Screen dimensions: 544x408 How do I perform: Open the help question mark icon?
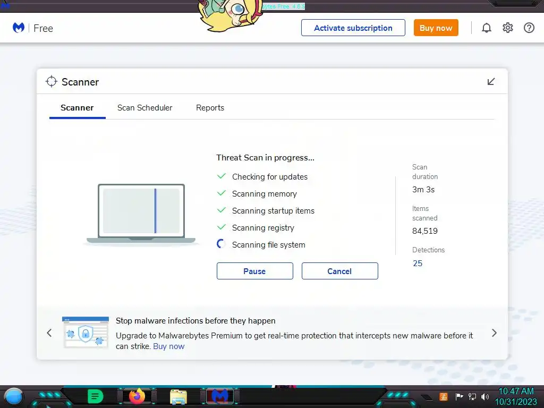(x=529, y=28)
